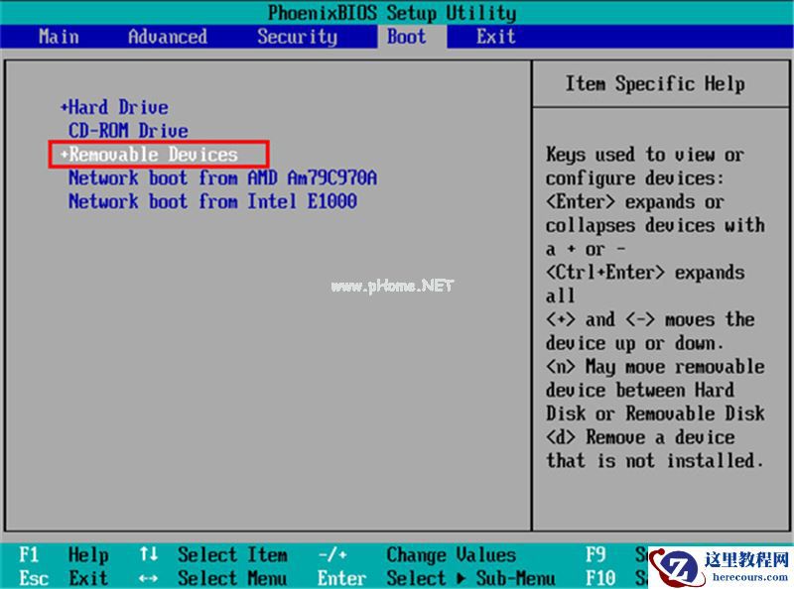Screen dimensions: 794x589
Task: Collapse the highlighted Removable Devices item
Action: [149, 155]
